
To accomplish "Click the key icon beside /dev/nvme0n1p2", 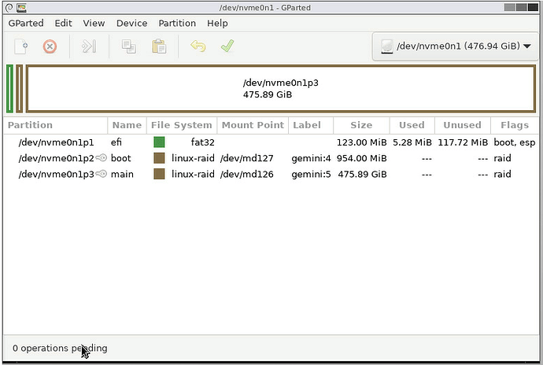I will (101, 158).
